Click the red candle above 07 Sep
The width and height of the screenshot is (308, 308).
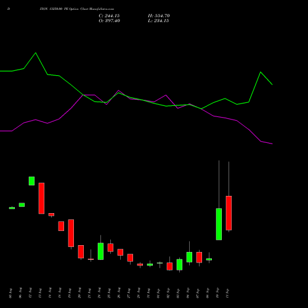tap(199, 257)
